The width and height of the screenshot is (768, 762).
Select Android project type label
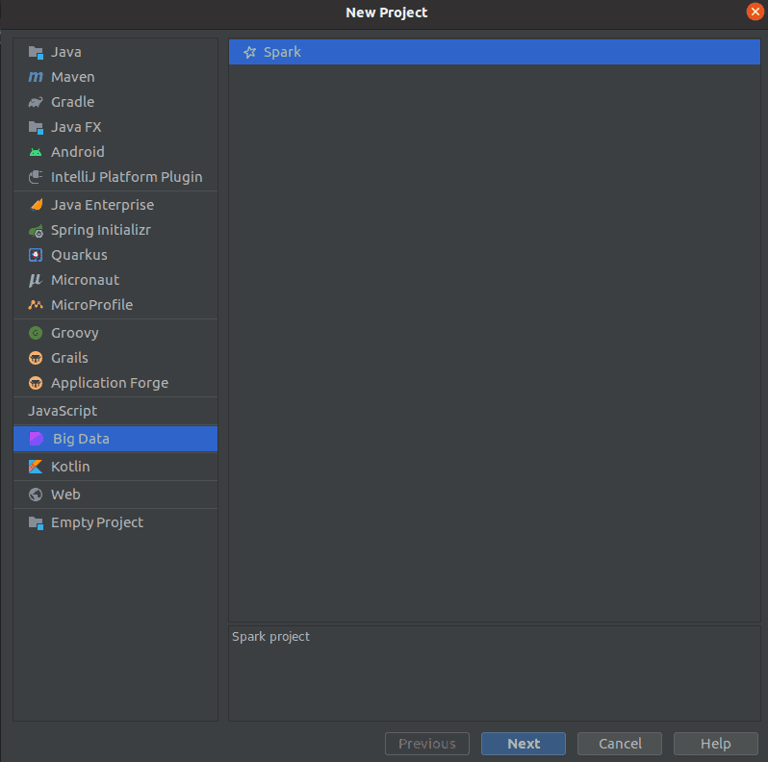point(77,152)
